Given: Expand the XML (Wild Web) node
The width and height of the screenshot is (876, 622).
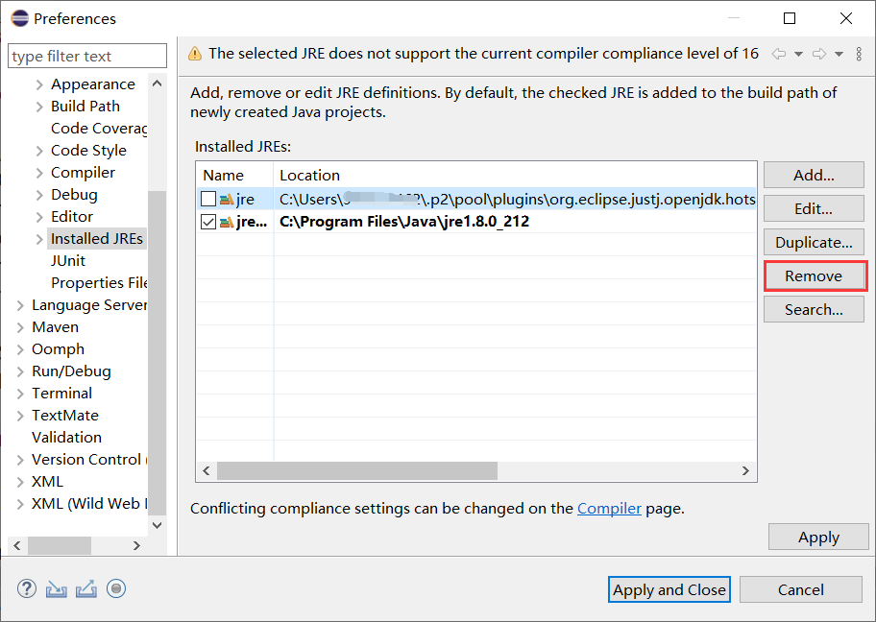Looking at the screenshot, I should click(x=20, y=504).
